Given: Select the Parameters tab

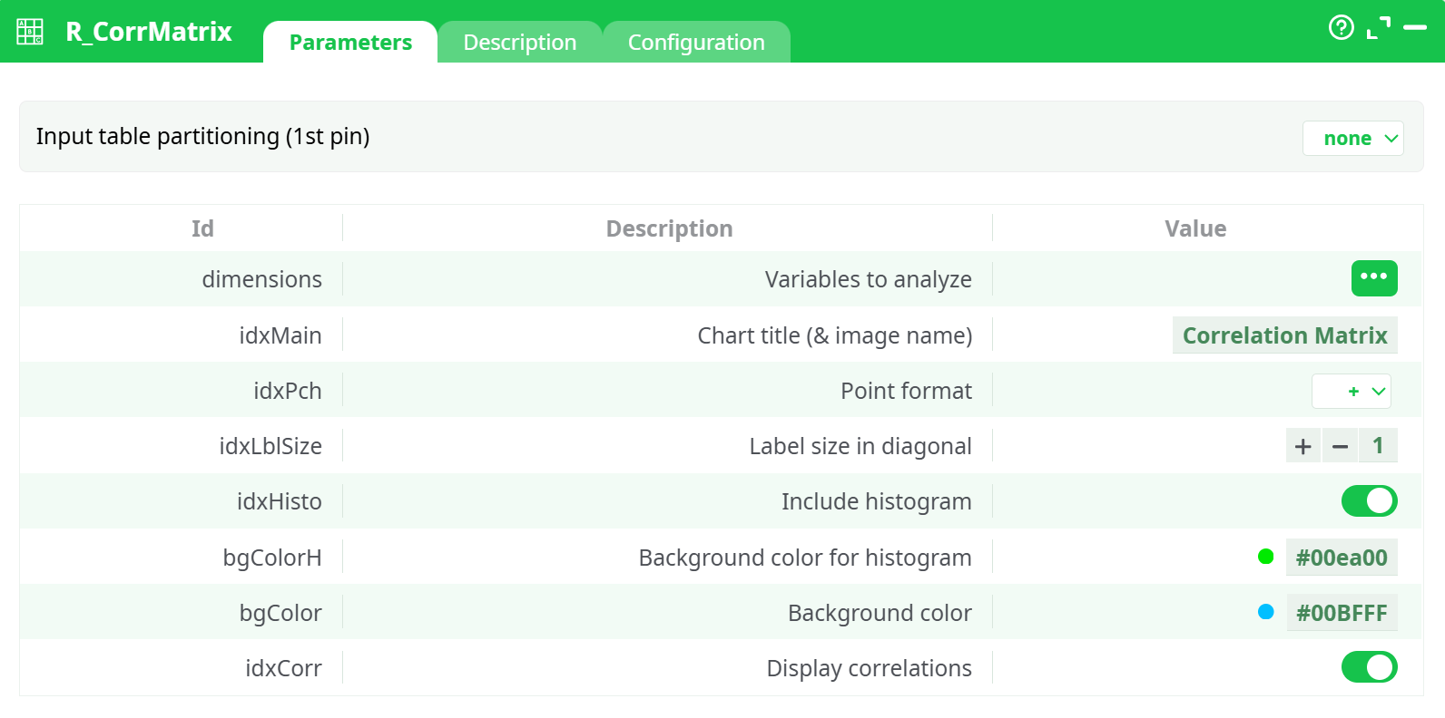Looking at the screenshot, I should click(x=350, y=43).
